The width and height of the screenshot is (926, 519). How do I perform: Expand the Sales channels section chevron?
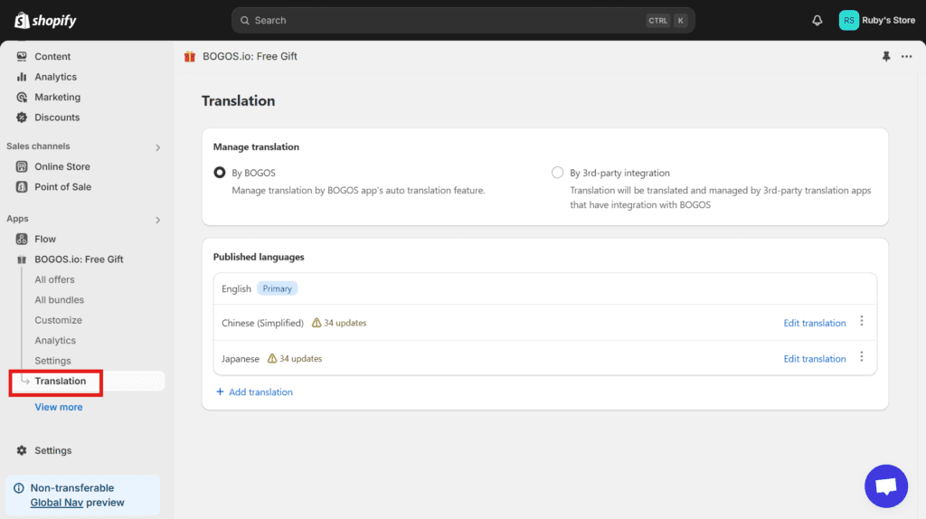(157, 147)
